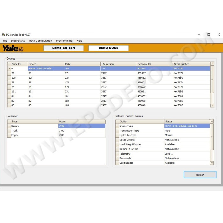Sort devices by Make column header

pos(82,64)
